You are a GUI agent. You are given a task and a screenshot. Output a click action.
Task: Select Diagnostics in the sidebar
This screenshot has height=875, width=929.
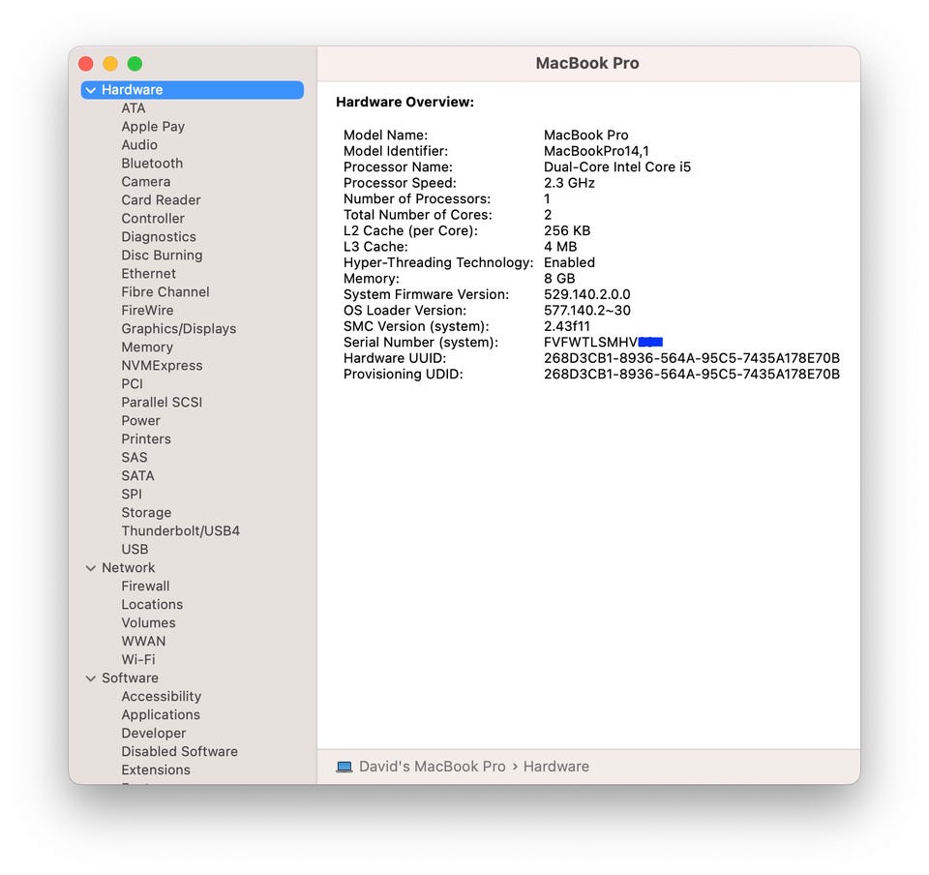pyautogui.click(x=159, y=237)
